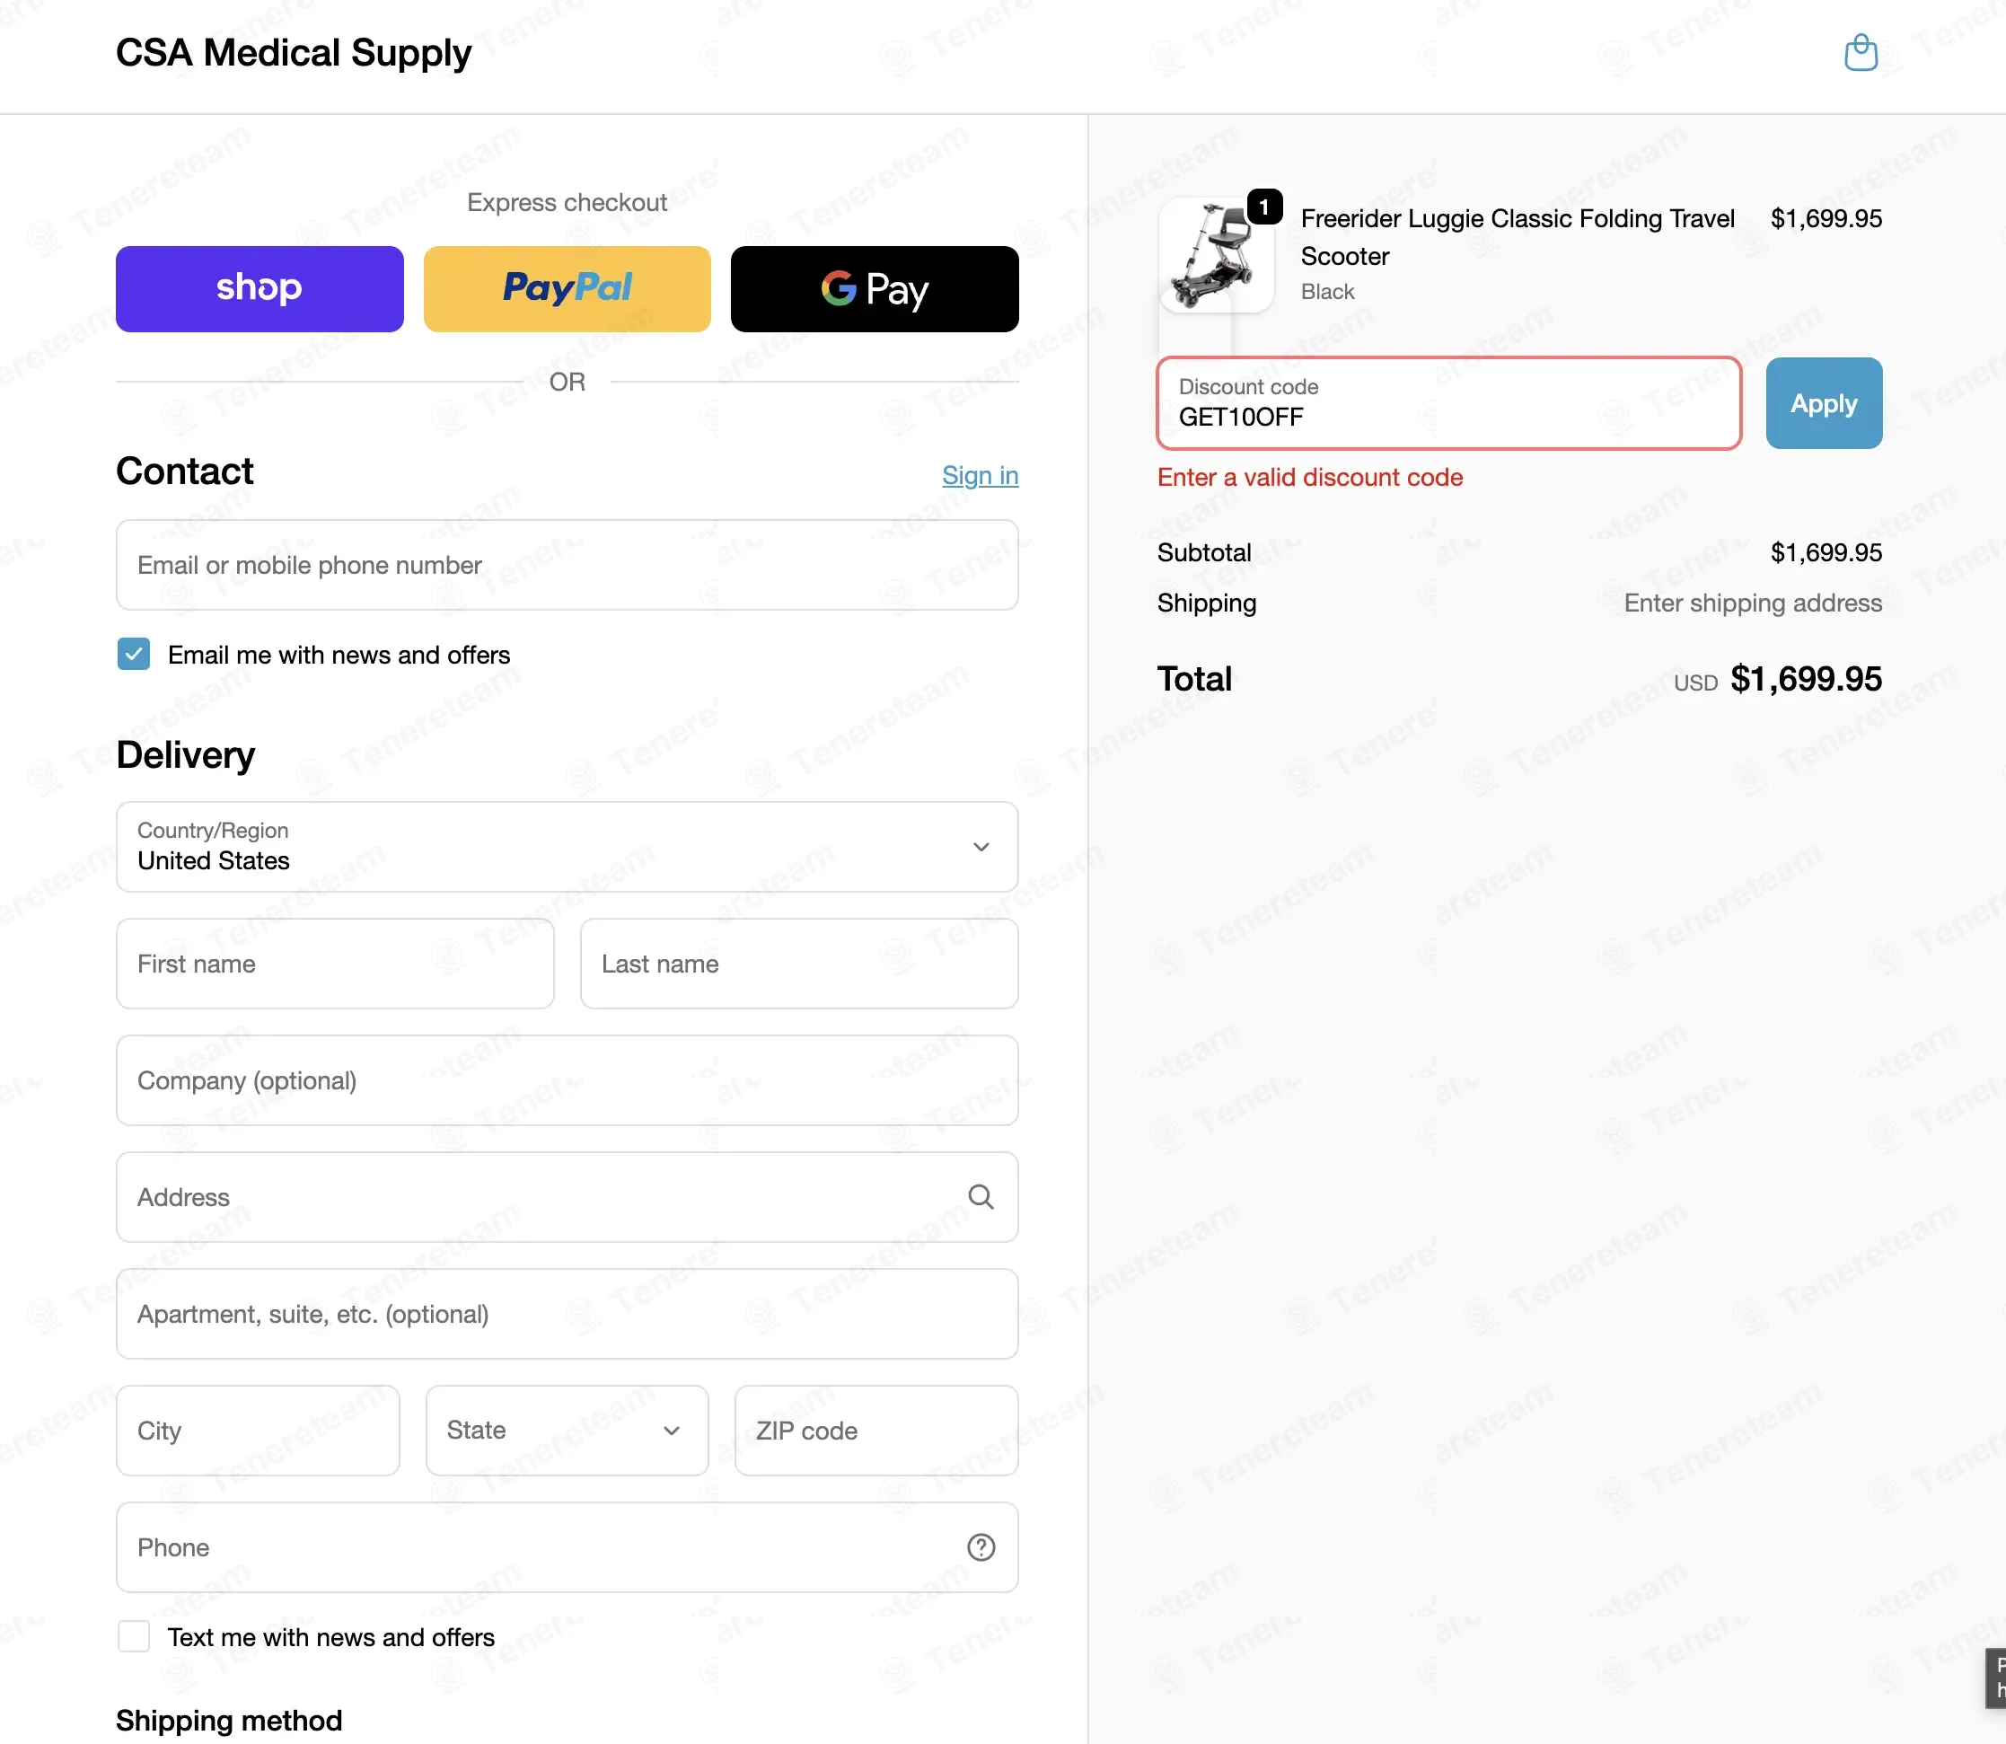Click the product name Freerider Luggie Classic Folding Travel Scooter
Viewport: 2006px width, 1744px height.
pos(1517,237)
